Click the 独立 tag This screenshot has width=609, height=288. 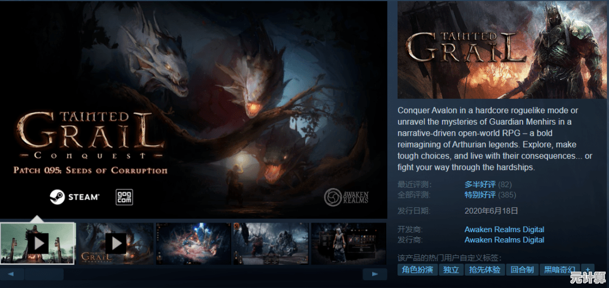(x=451, y=270)
